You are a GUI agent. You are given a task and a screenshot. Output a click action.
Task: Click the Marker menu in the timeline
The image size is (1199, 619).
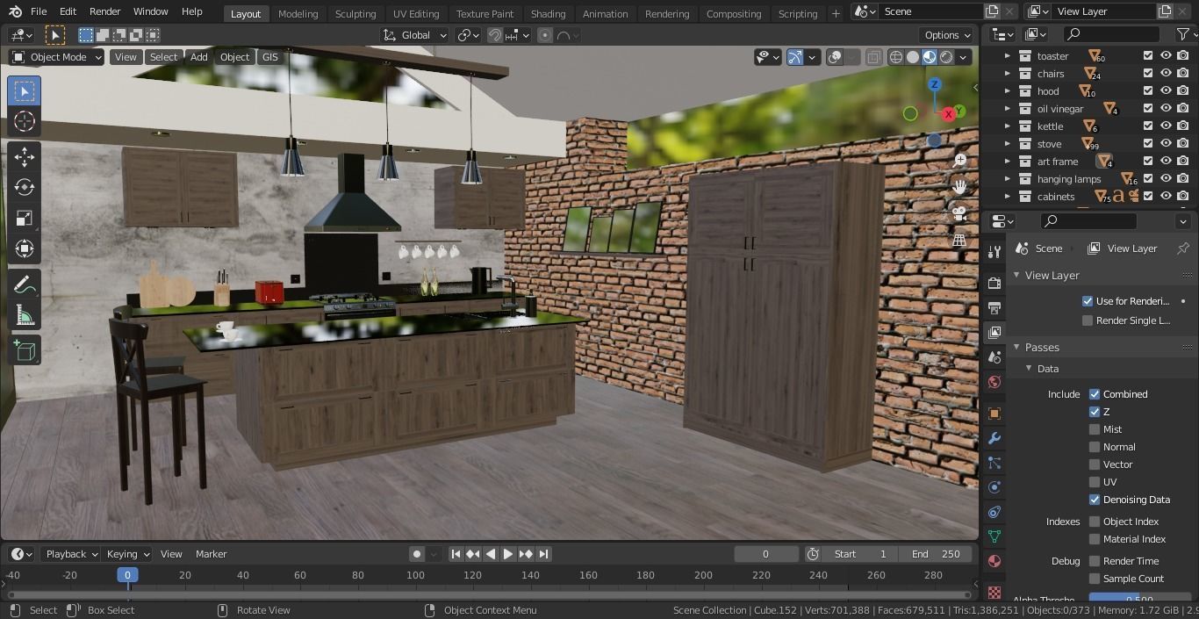pyautogui.click(x=211, y=554)
